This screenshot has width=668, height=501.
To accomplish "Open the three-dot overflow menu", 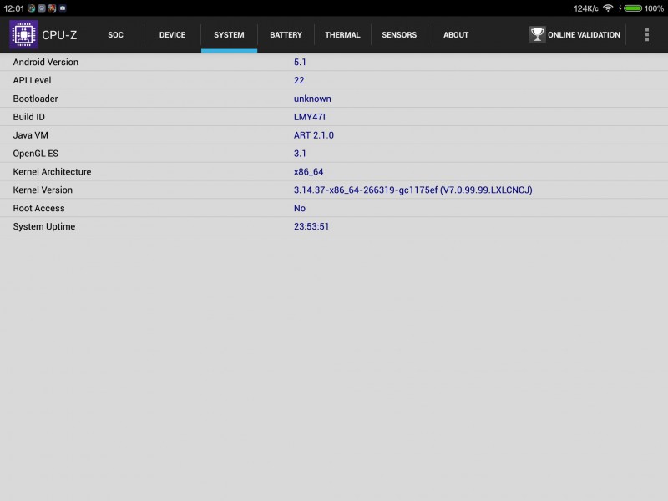I will coord(646,34).
